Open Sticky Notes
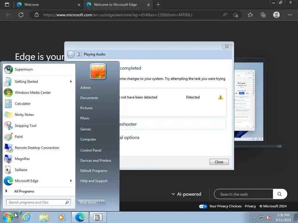 pyautogui.click(x=39, y=115)
